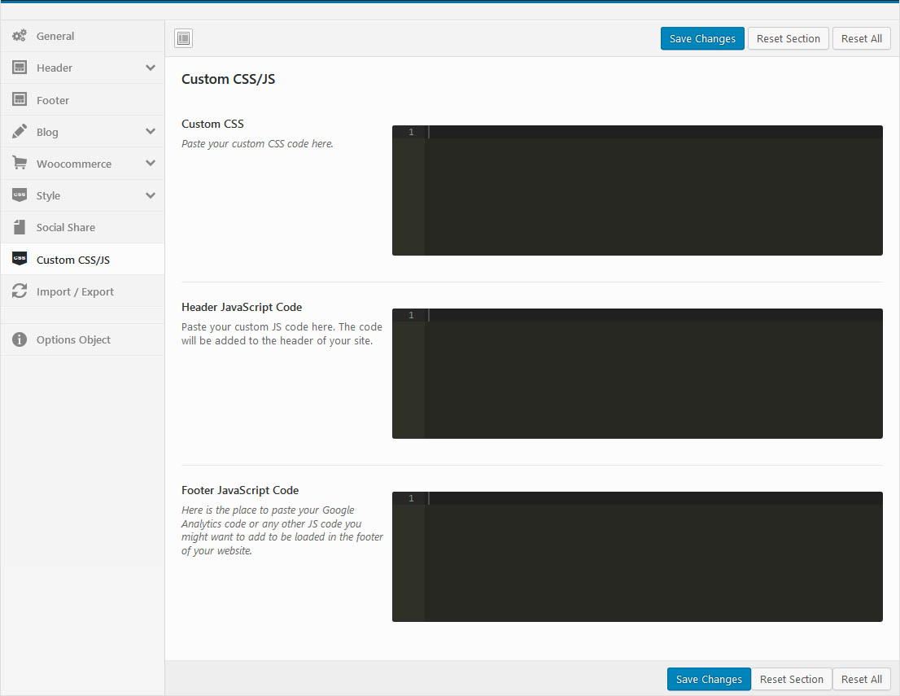This screenshot has width=900, height=696.
Task: Click the Header layout icon
Action: point(20,68)
